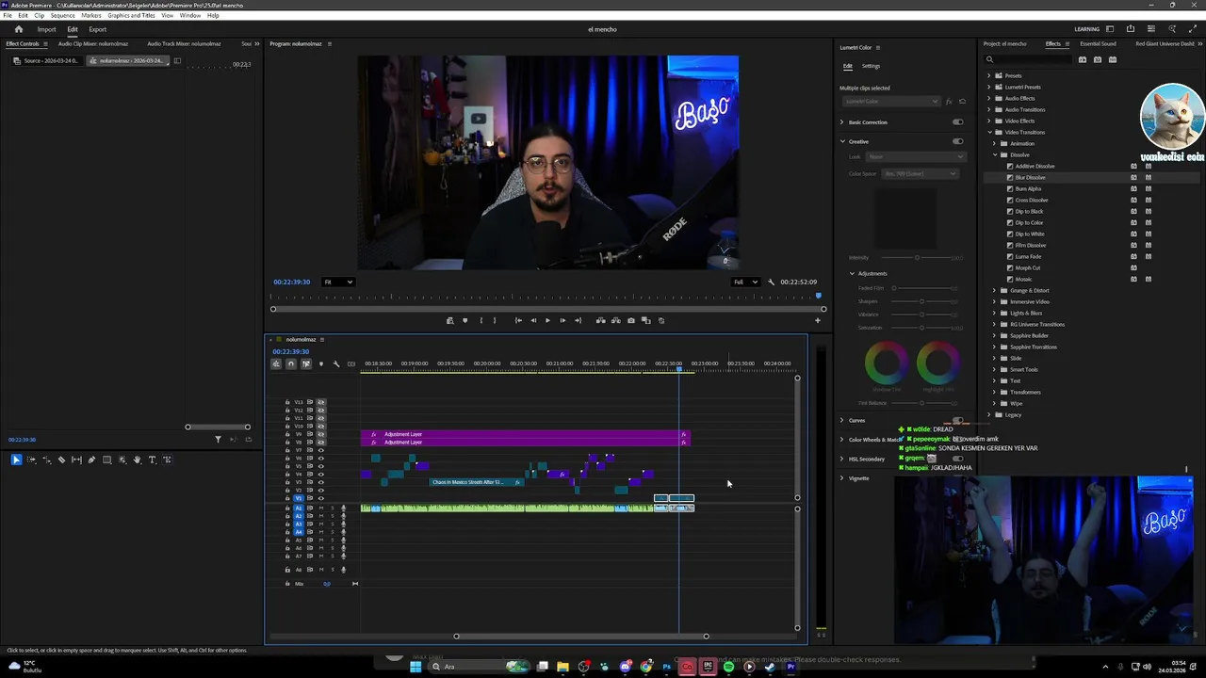Open the Export page
Image resolution: width=1206 pixels, height=678 pixels.
click(98, 29)
